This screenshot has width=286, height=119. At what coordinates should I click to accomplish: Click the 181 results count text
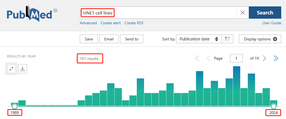pos(89,59)
